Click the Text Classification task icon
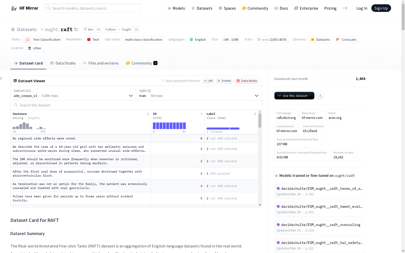 pyautogui.click(x=27, y=39)
